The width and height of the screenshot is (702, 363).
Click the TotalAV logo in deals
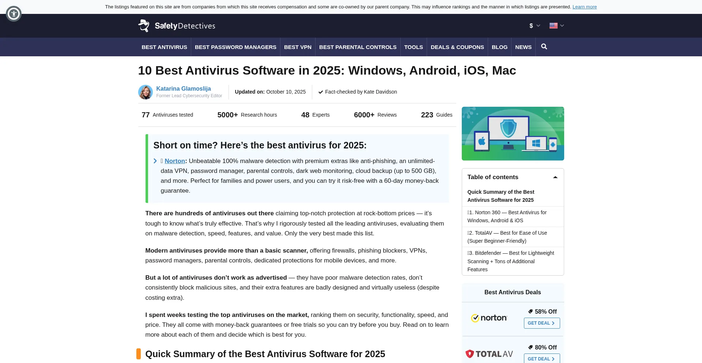point(489,354)
